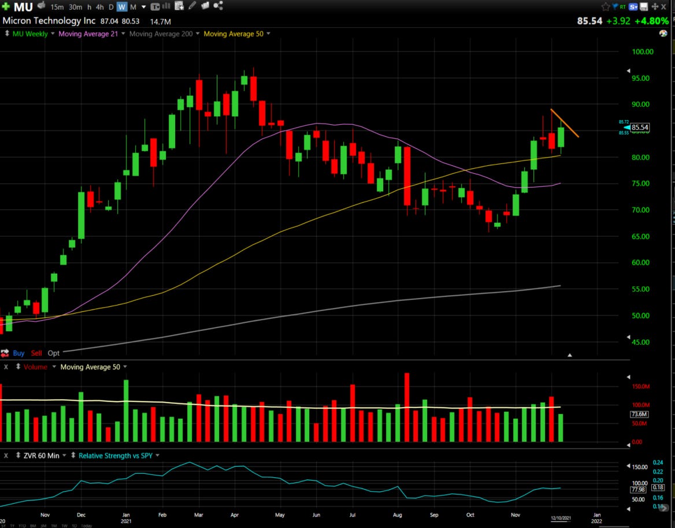This screenshot has height=528, width=675.
Task: Open the MU Weekly plot dropdown
Action: (x=53, y=34)
